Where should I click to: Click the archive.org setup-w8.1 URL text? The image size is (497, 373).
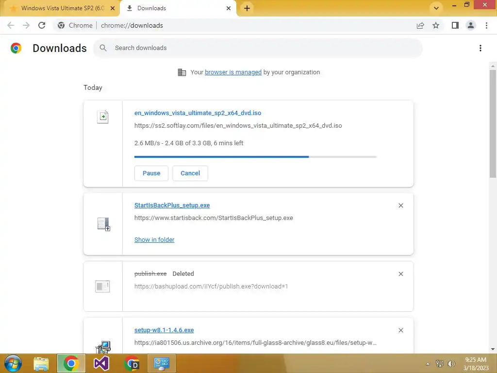(x=255, y=343)
